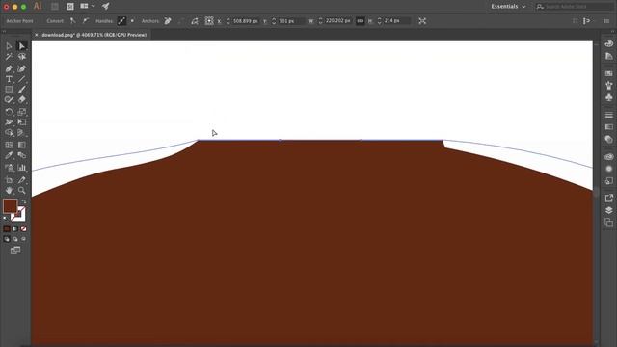Select the Eraser tool
Image resolution: width=617 pixels, height=347 pixels.
(22, 100)
